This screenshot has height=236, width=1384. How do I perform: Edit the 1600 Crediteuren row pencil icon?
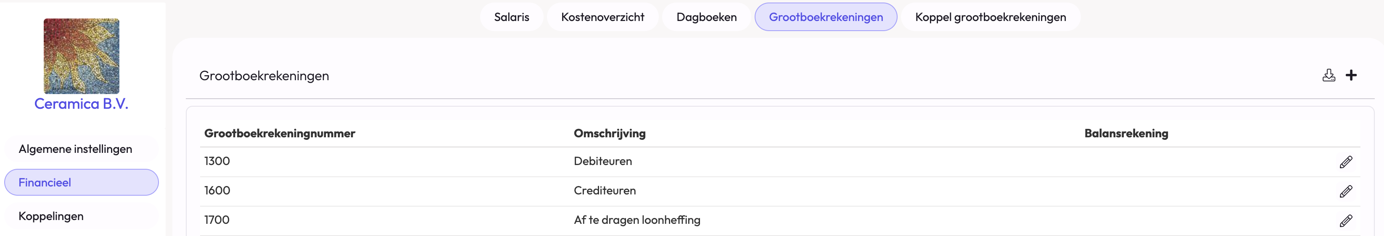1345,191
